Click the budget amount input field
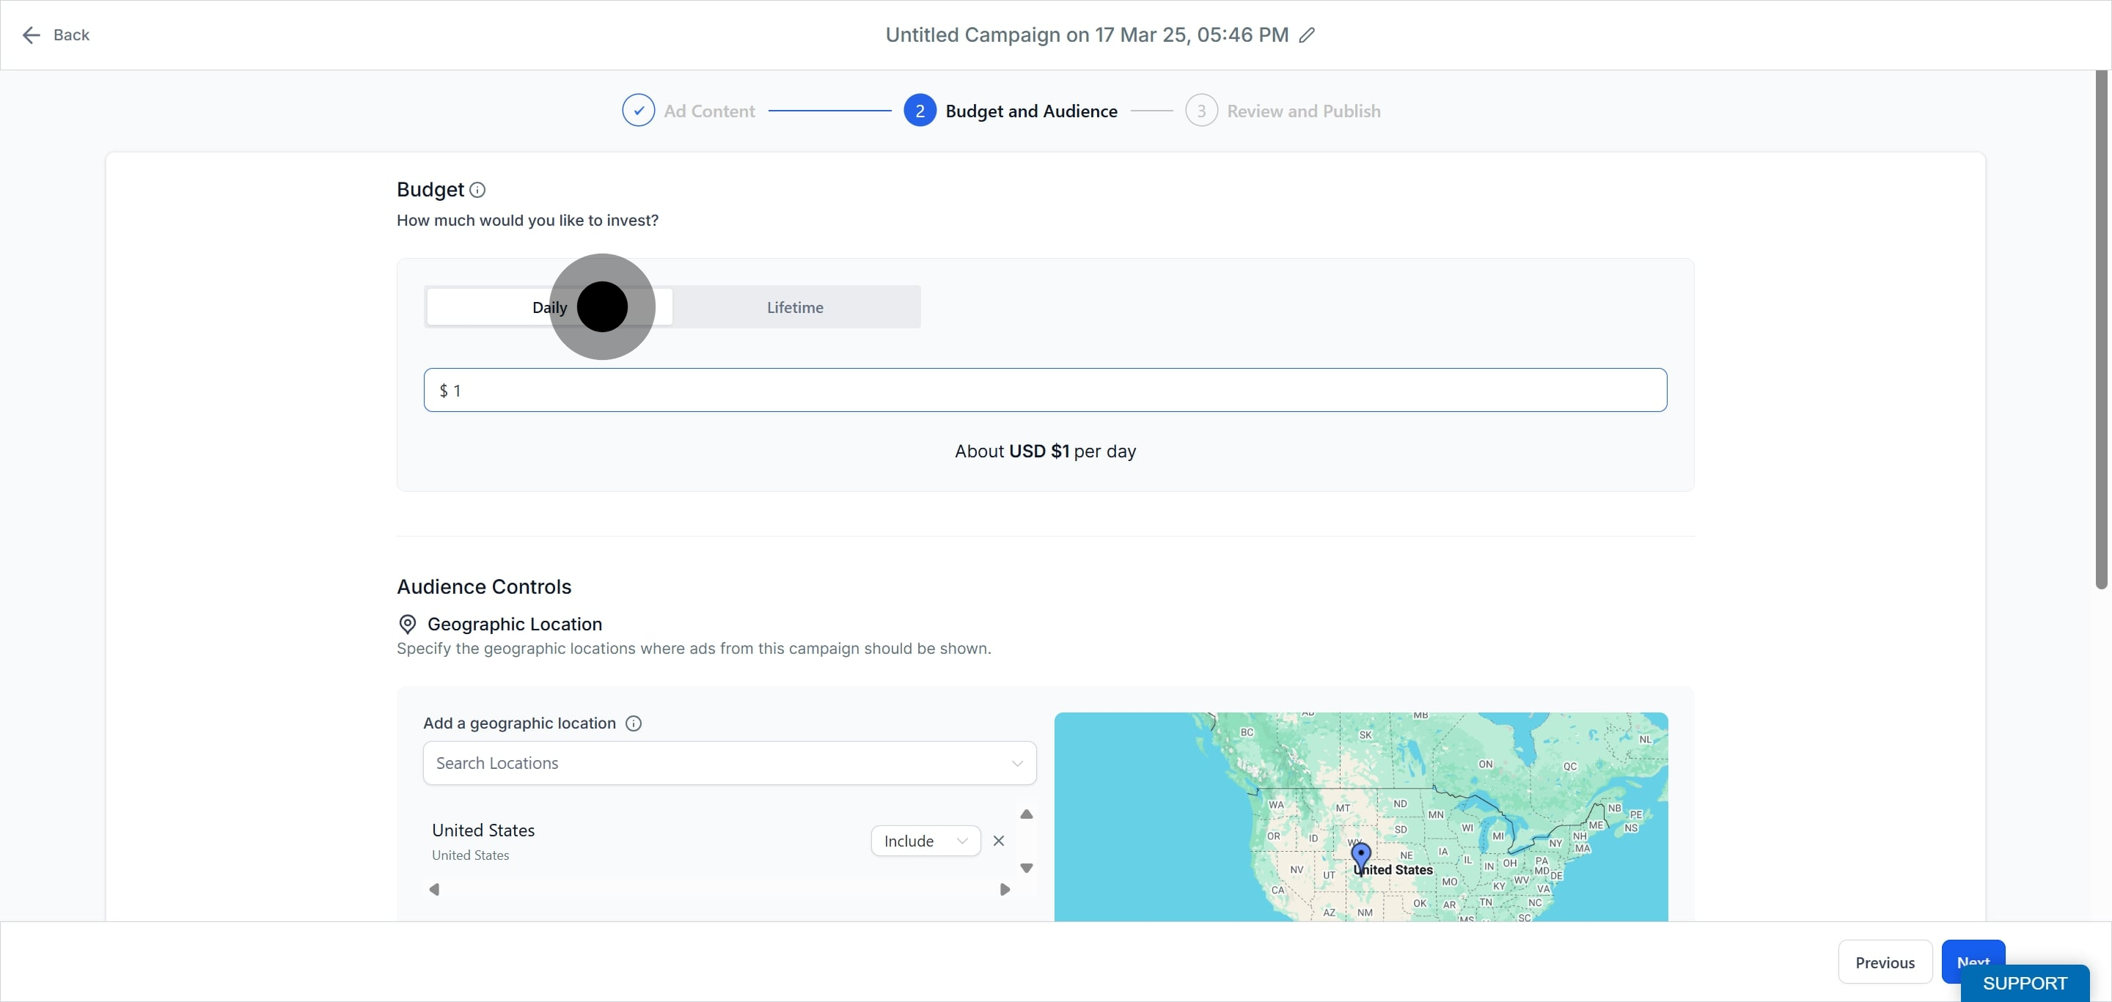The height and width of the screenshot is (1002, 2112). tap(1044, 390)
